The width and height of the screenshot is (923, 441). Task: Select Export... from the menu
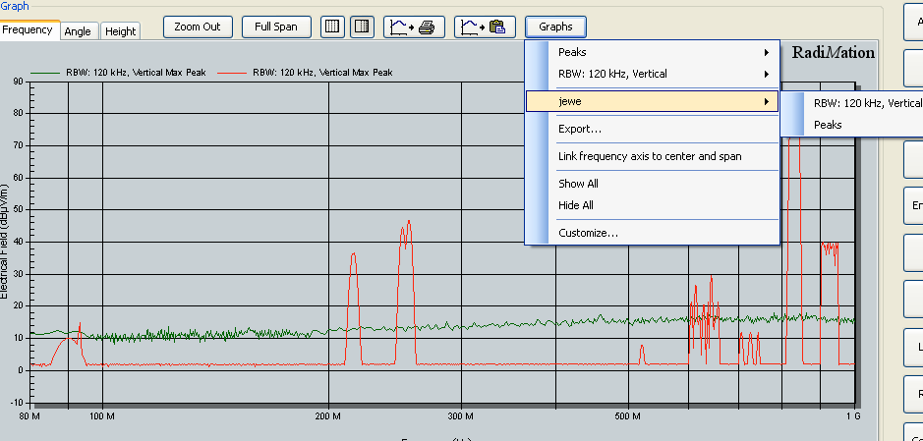[x=580, y=129]
